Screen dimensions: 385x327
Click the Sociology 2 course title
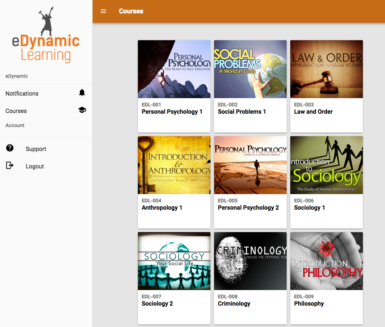(x=157, y=303)
